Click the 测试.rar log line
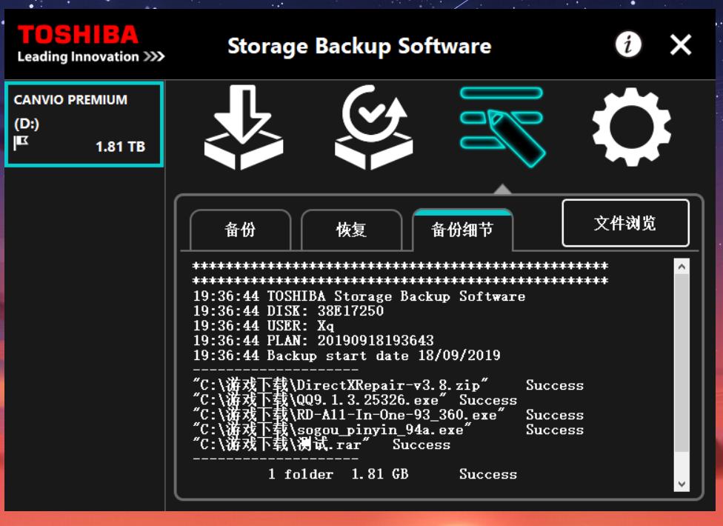 click(x=321, y=445)
